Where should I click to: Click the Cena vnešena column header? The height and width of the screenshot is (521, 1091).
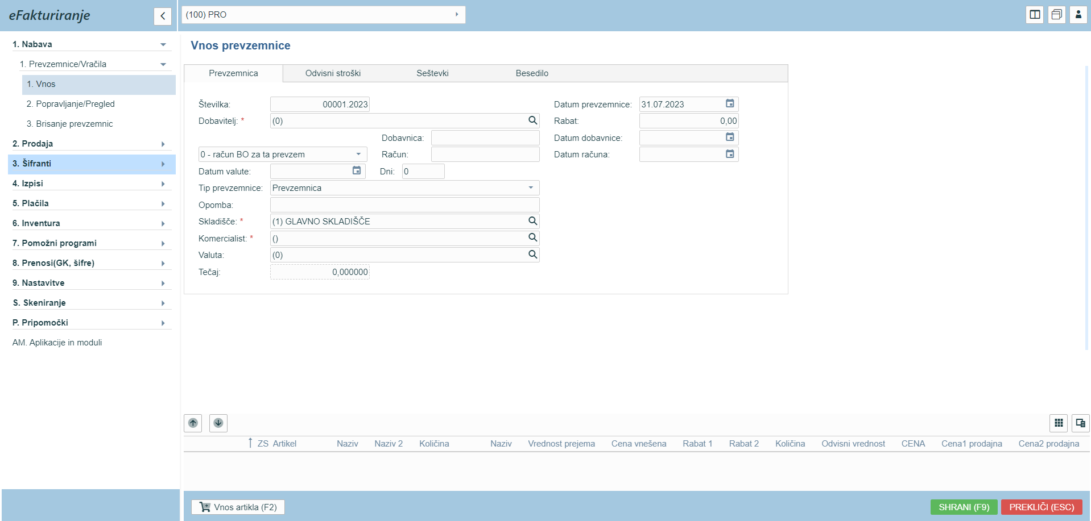(x=639, y=444)
